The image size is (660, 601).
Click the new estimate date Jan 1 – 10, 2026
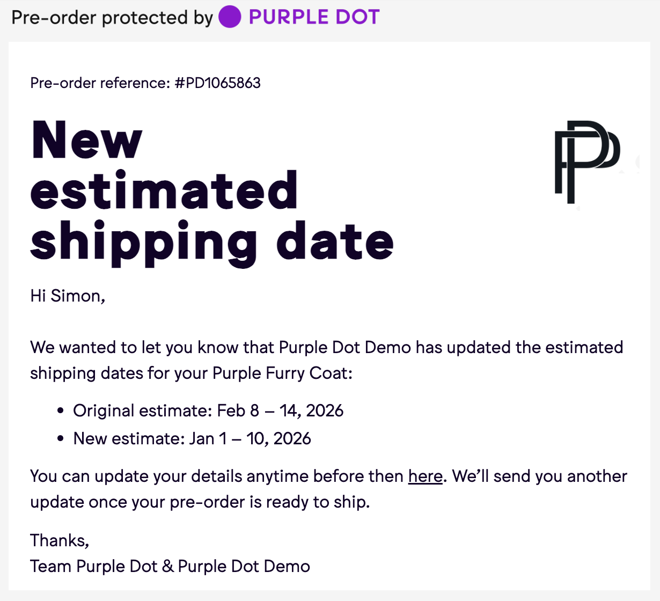tap(250, 439)
